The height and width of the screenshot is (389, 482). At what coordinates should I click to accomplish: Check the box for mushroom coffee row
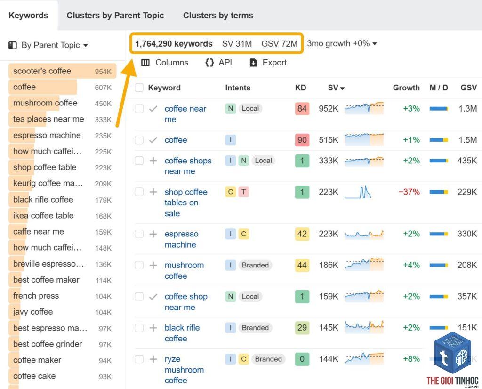pyautogui.click(x=139, y=265)
